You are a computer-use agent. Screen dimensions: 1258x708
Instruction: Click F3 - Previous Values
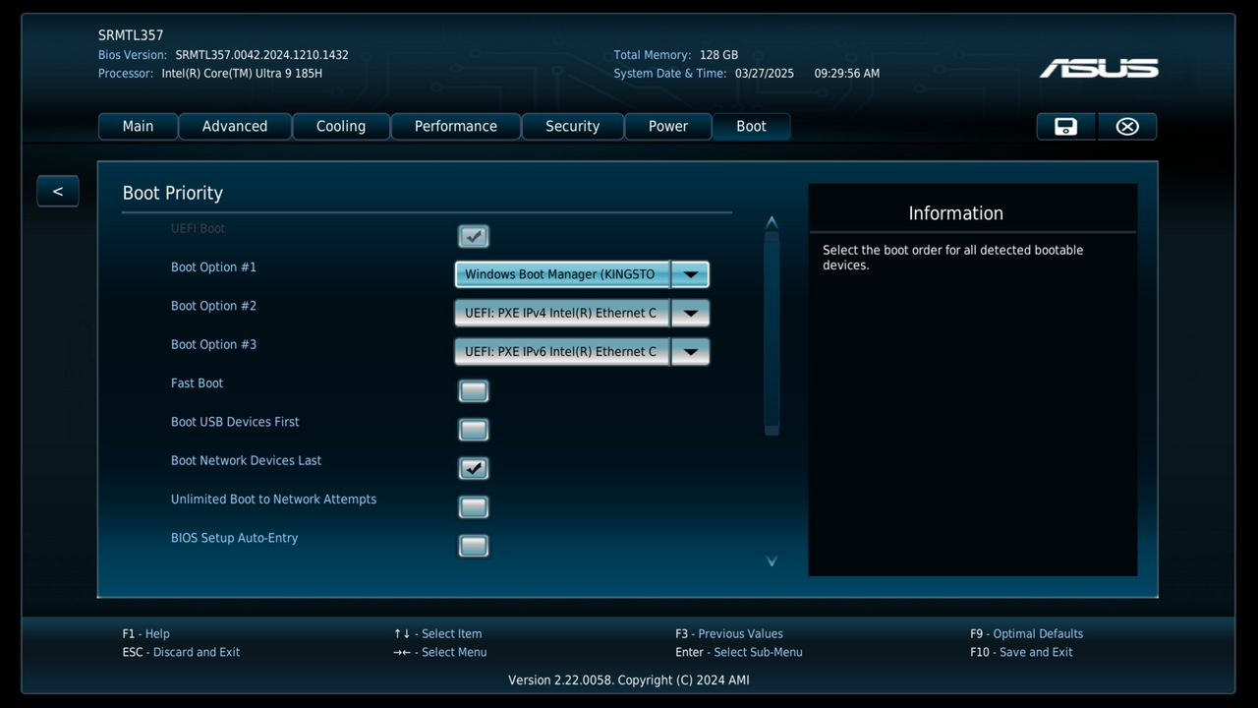pyautogui.click(x=729, y=634)
